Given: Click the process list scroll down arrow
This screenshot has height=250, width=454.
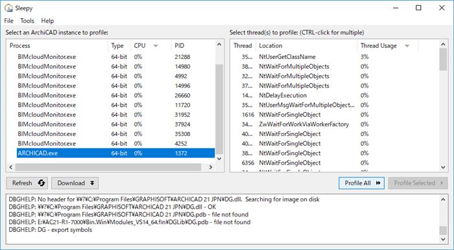Looking at the screenshot, I should 219,159.
